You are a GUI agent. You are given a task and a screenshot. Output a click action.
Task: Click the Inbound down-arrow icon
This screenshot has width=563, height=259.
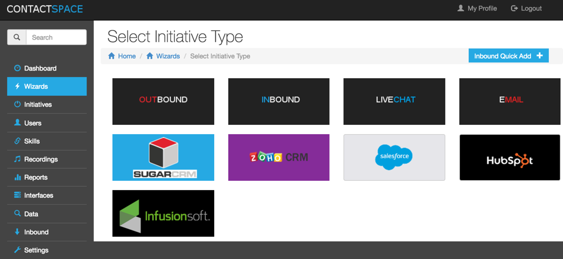pos(17,232)
